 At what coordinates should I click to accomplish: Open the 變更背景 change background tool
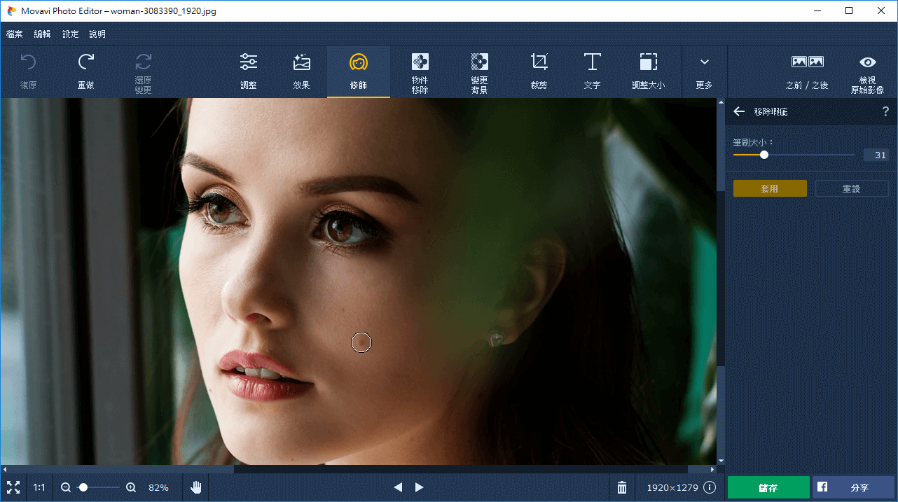479,71
